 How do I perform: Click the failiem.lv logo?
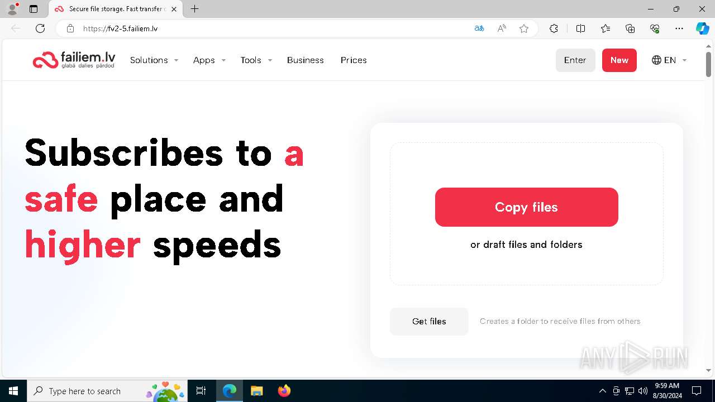(74, 60)
